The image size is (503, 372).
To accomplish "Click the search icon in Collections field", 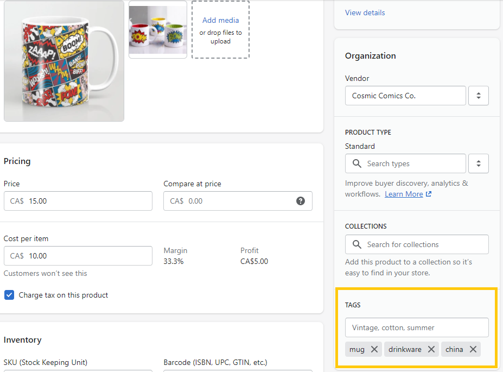I will click(x=357, y=244).
